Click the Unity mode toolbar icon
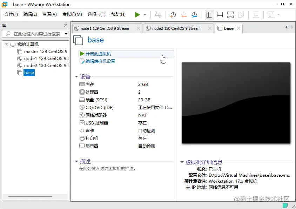 pyautogui.click(x=241, y=14)
